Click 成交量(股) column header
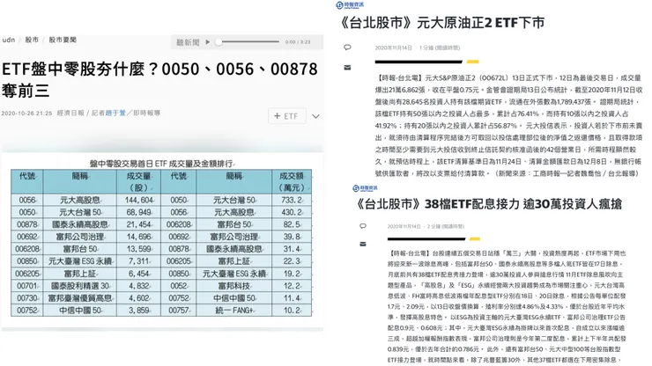The width and height of the screenshot is (652, 366). coord(138,181)
